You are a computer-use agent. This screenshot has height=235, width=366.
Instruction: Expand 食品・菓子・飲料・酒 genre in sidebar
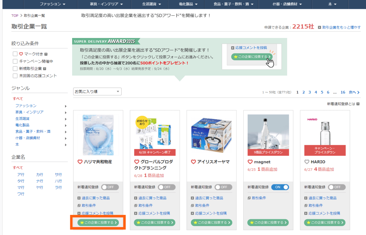click(66, 132)
